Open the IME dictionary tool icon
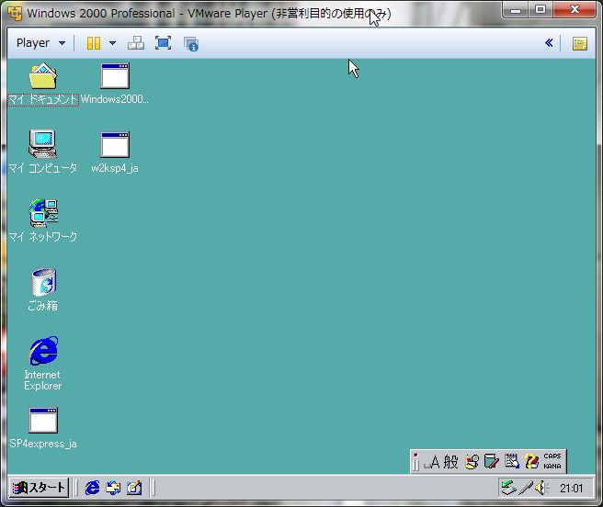Viewport: 603px width, 507px height. [x=492, y=462]
